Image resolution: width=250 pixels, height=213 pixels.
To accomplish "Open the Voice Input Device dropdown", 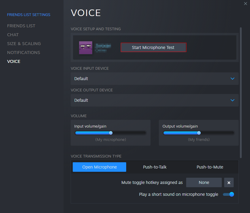I will 154,79.
